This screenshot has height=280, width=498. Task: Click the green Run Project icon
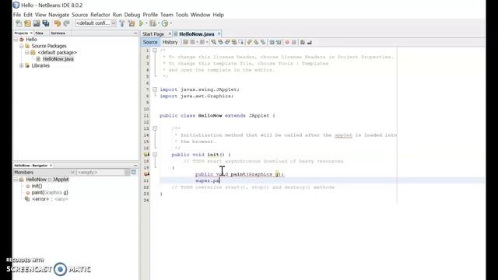coord(142,23)
